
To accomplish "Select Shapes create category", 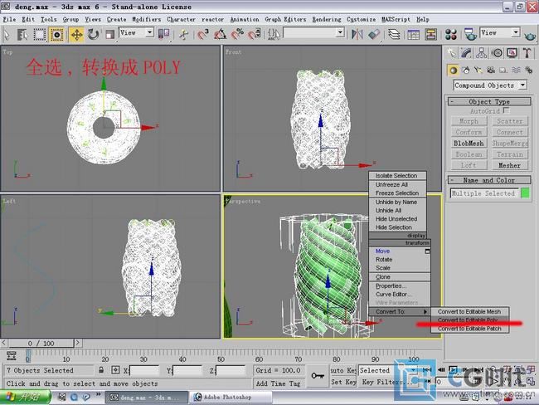I will [x=466, y=71].
